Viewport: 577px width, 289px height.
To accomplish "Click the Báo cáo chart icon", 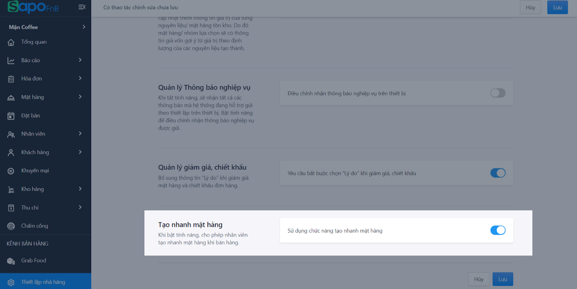I will (x=11, y=60).
